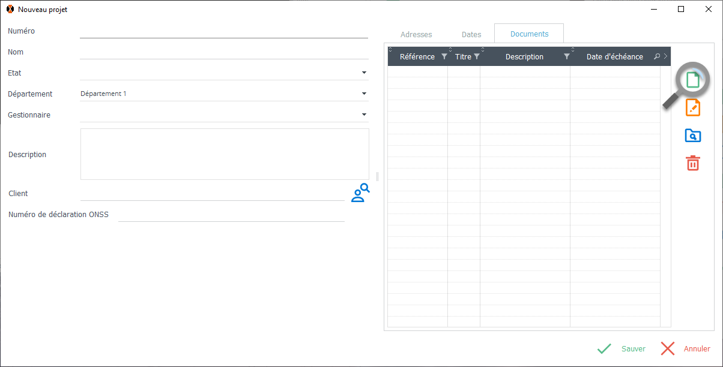Image resolution: width=723 pixels, height=367 pixels.
Task: Filter the Titre column
Action: [477, 57]
